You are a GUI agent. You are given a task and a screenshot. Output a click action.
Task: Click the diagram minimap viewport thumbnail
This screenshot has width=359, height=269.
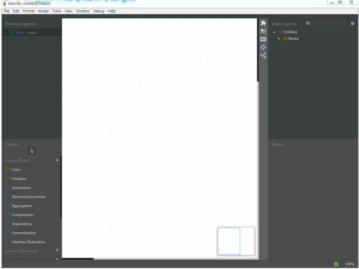click(x=229, y=241)
